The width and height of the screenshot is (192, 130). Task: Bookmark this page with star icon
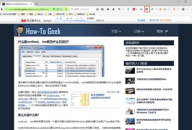pyautogui.click(x=97, y=9)
